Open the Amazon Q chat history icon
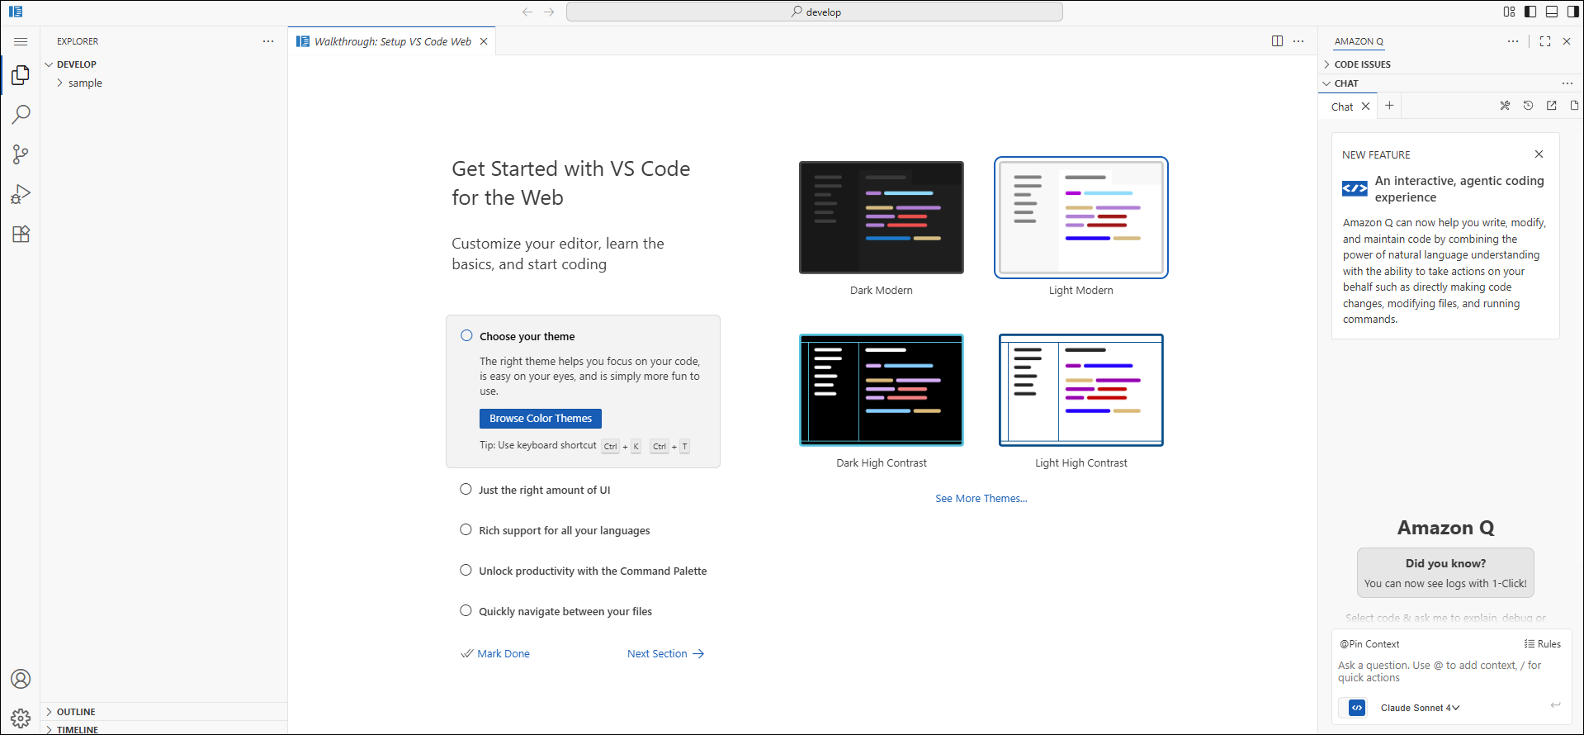The width and height of the screenshot is (1584, 735). click(1528, 106)
